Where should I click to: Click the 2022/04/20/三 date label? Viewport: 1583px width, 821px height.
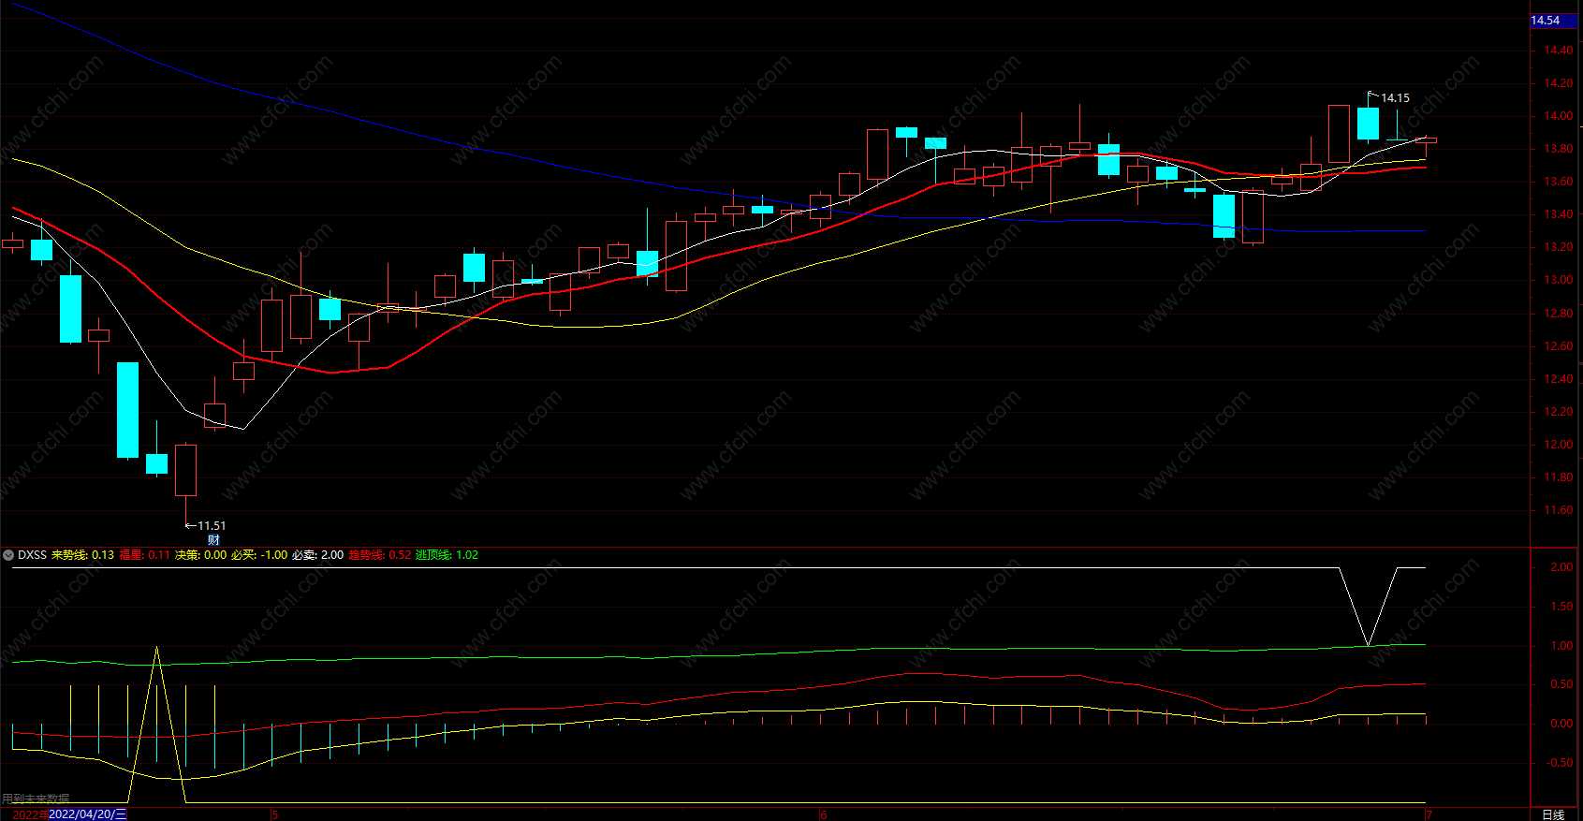click(x=87, y=814)
